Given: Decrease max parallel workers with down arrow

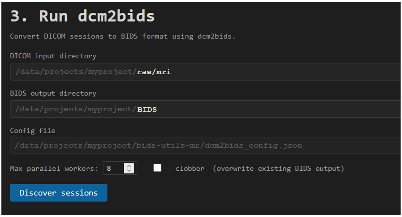Looking at the screenshot, I should coord(129,171).
